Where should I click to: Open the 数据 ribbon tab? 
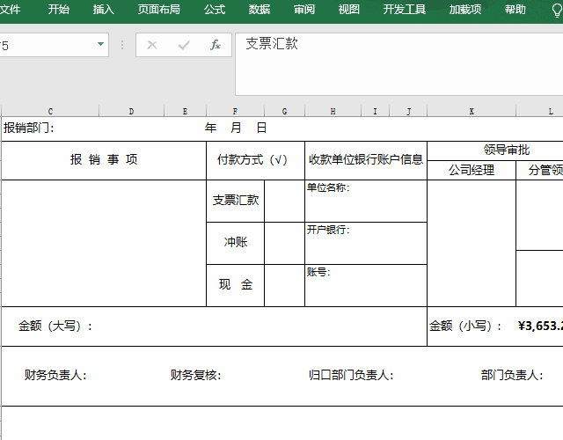pyautogui.click(x=260, y=9)
